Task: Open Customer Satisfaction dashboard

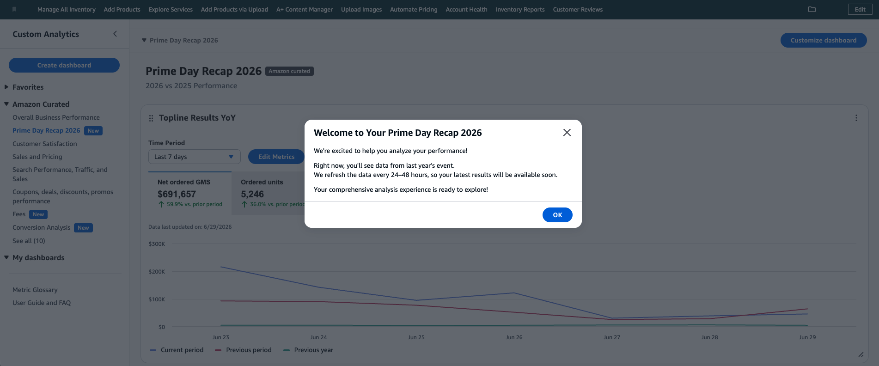Action: [45, 144]
